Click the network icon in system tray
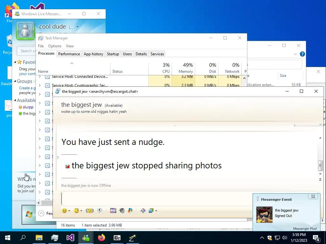The image size is (326, 244). point(277,238)
